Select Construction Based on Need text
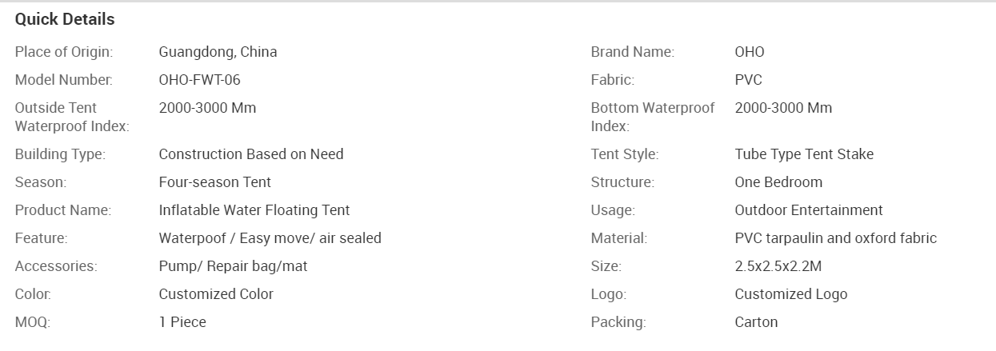This screenshot has width=996, height=351. point(251,154)
